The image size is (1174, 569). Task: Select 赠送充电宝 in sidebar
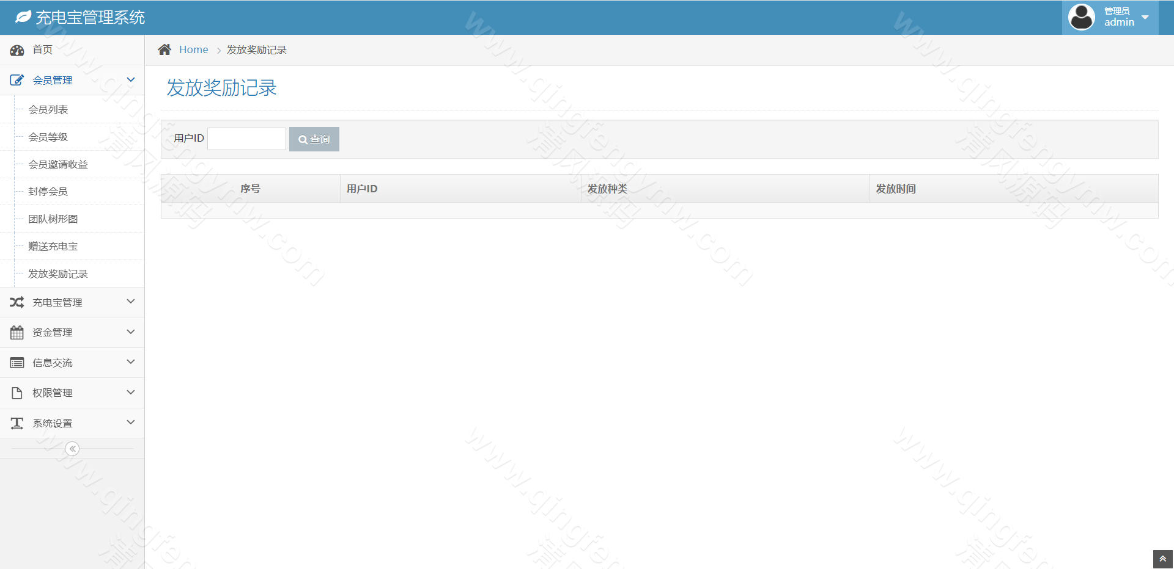pyautogui.click(x=53, y=247)
